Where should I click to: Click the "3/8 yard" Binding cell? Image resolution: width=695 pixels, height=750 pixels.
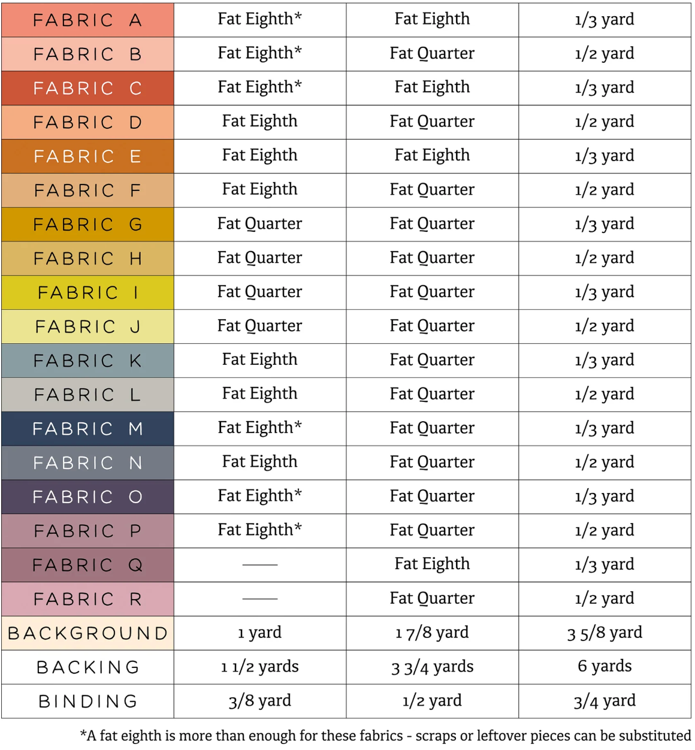coord(259,701)
